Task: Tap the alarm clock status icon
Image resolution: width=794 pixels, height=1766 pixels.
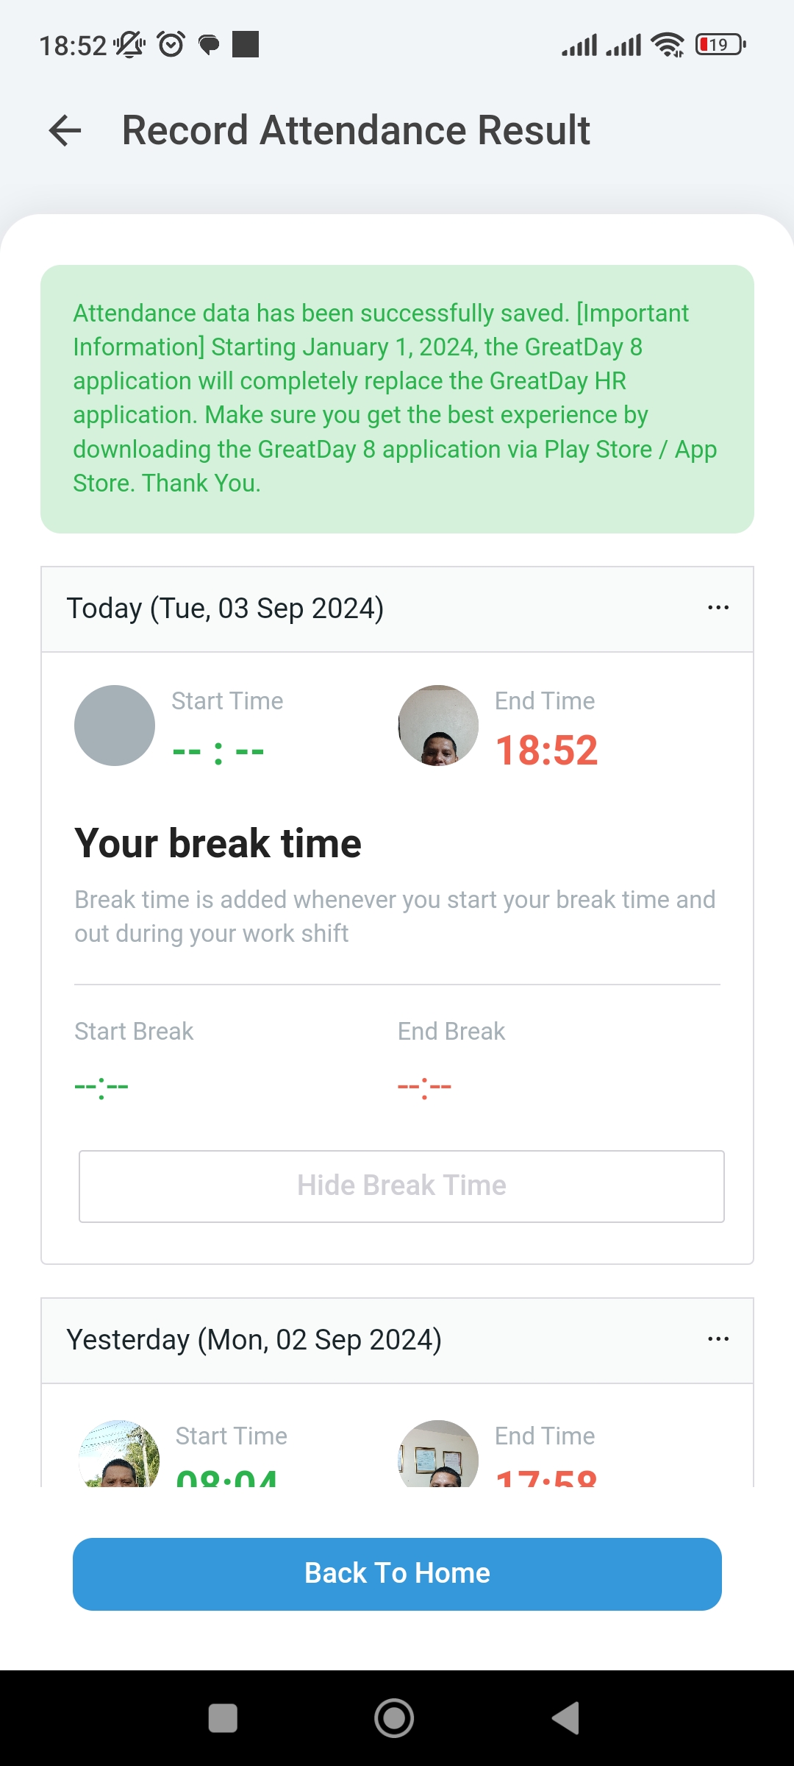Action: click(171, 45)
